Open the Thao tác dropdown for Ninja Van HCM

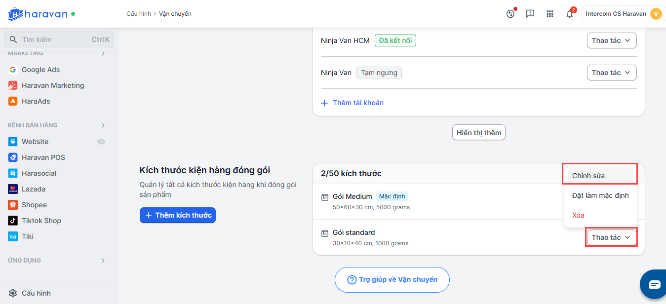(x=612, y=40)
